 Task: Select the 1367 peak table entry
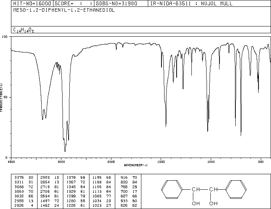pos(76,182)
